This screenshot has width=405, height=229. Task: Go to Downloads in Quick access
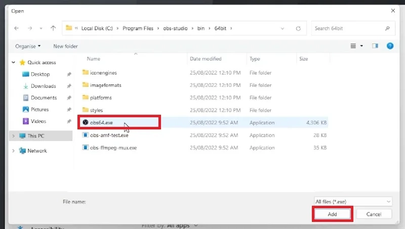[43, 86]
